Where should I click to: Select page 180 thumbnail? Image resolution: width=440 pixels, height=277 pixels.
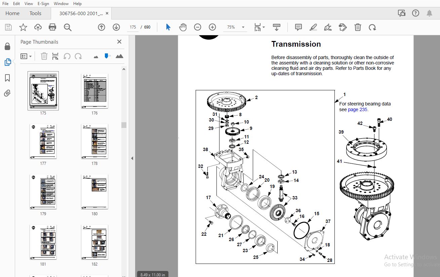(94, 191)
